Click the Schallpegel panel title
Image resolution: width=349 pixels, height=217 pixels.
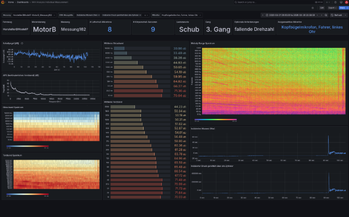tap(11, 44)
